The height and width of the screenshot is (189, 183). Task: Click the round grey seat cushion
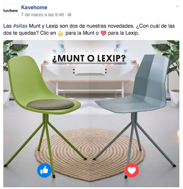[x=50, y=104]
